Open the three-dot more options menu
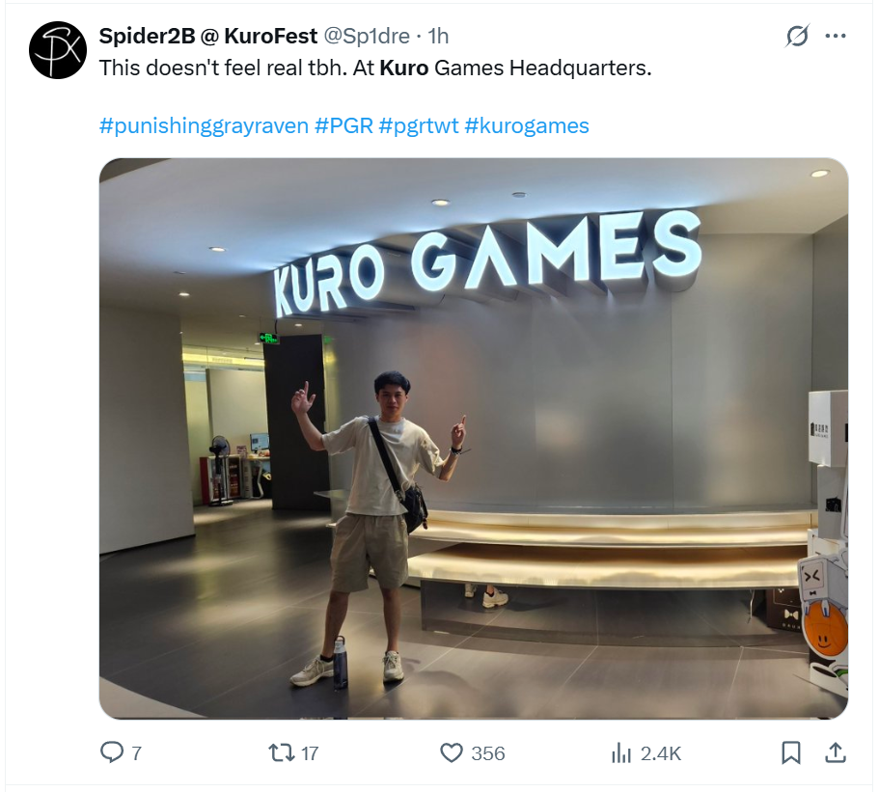879x792 pixels. click(836, 36)
